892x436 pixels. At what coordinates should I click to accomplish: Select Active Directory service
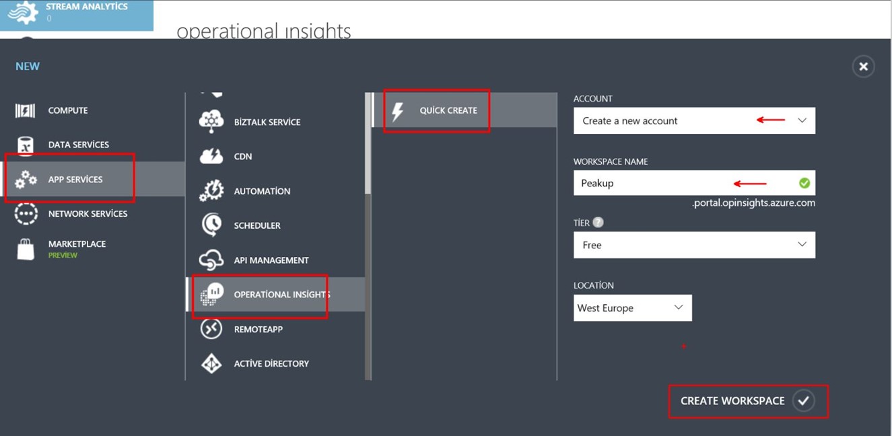(275, 363)
